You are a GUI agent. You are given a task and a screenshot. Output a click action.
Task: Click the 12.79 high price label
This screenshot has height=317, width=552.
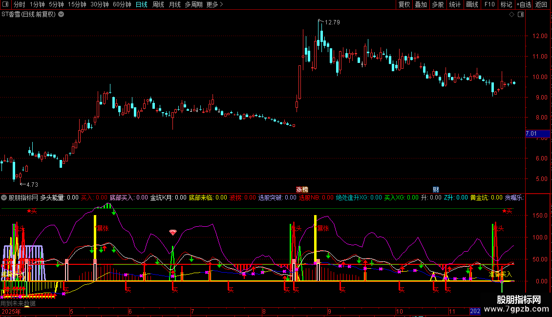point(332,22)
